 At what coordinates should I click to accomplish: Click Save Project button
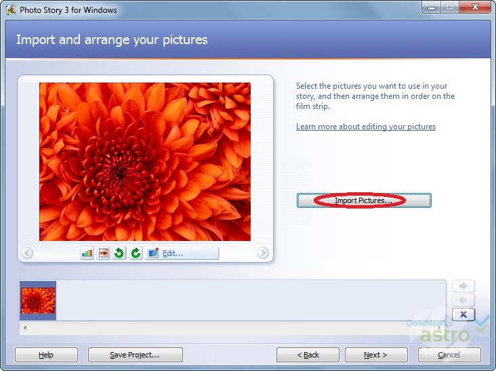[135, 355]
